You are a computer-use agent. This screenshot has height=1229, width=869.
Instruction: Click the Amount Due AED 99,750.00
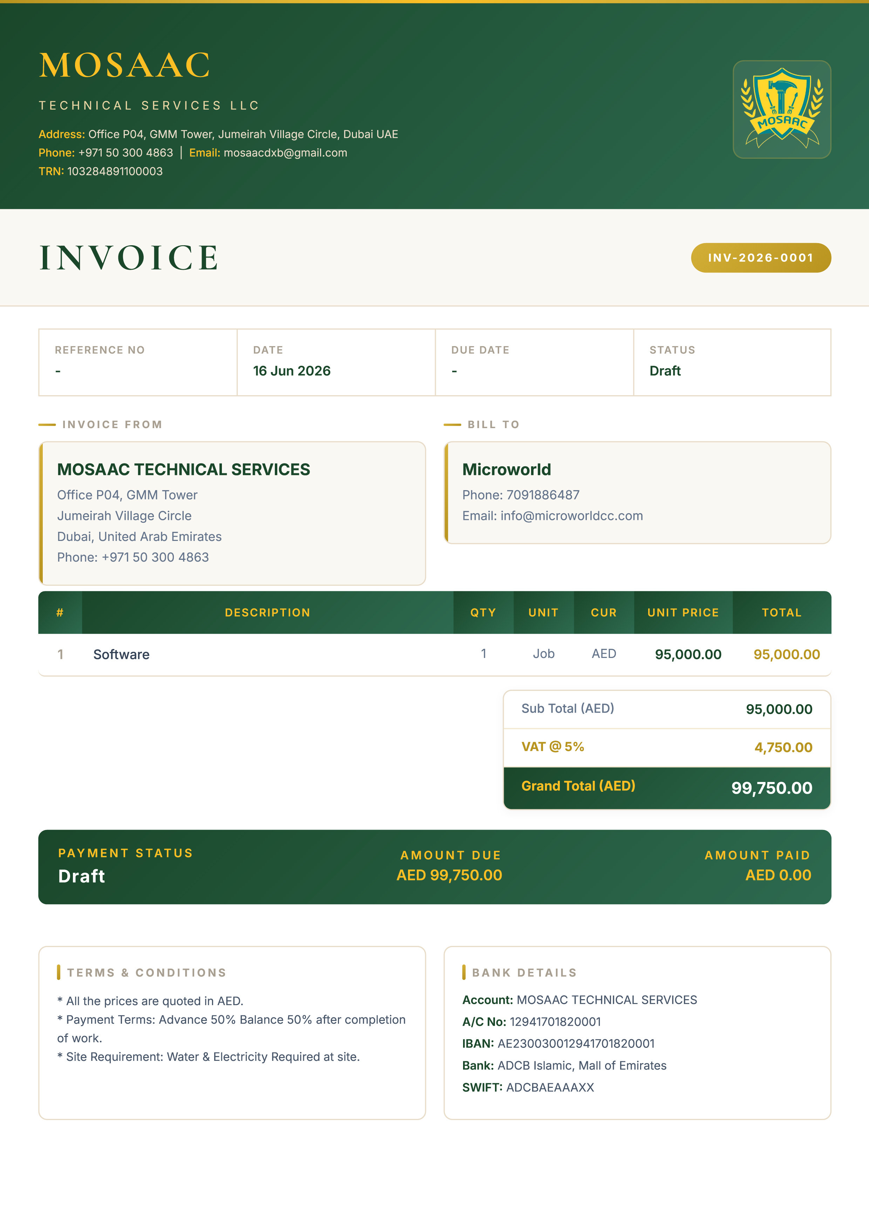pyautogui.click(x=449, y=876)
